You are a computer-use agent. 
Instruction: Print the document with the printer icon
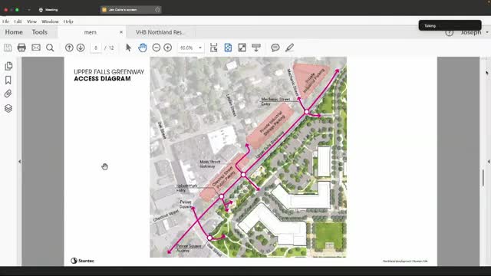tap(21, 48)
